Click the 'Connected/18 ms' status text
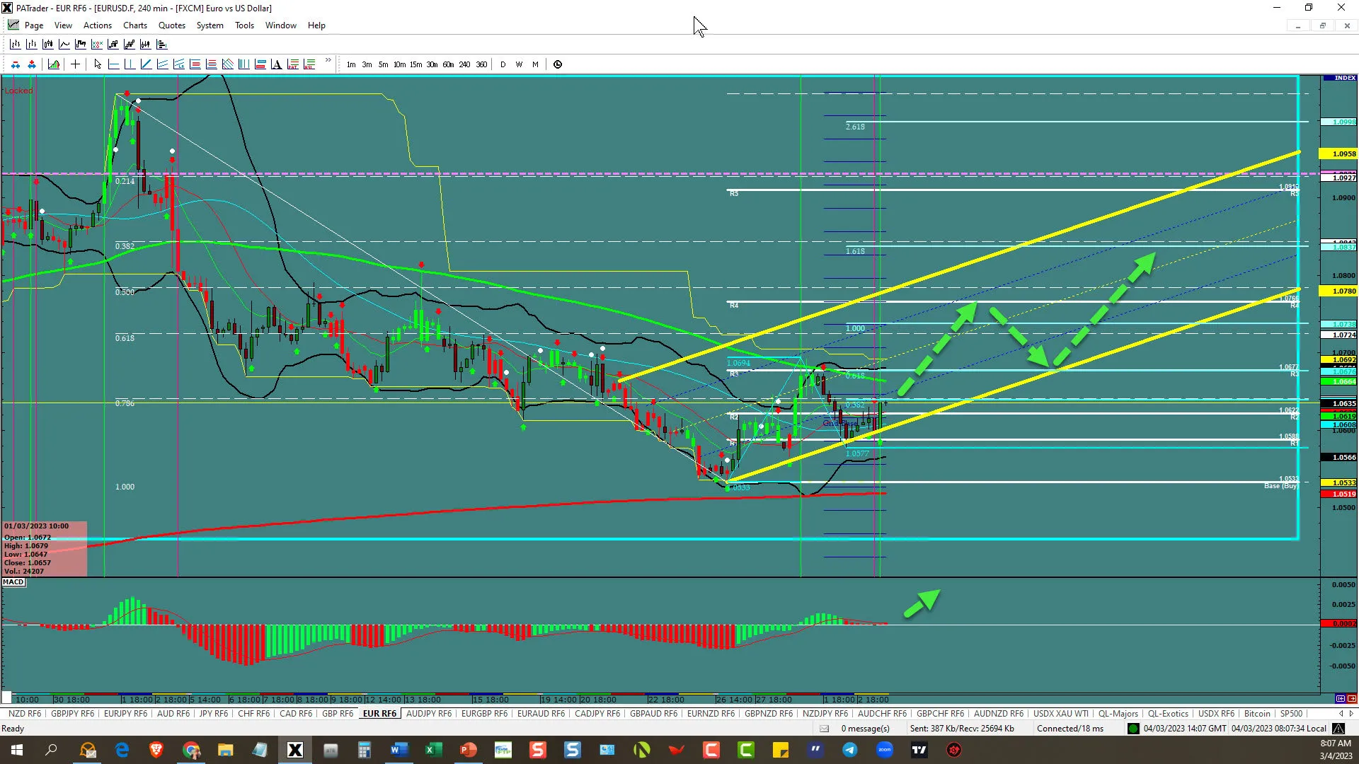This screenshot has height=764, width=1359. [1070, 729]
